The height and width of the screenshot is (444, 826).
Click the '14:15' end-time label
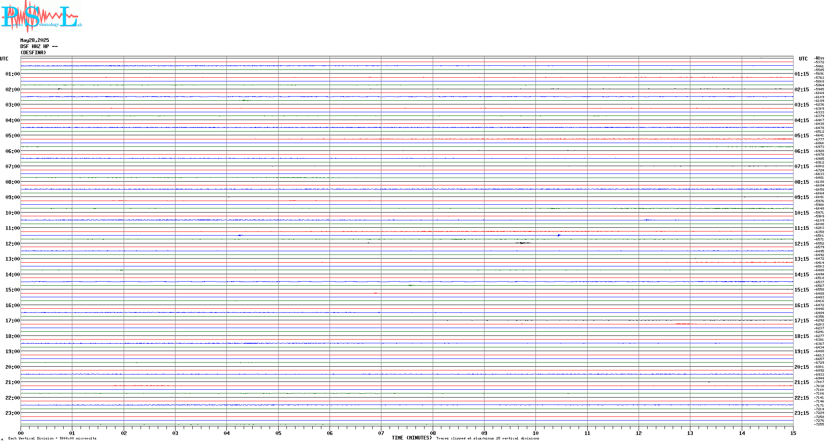coord(802,275)
